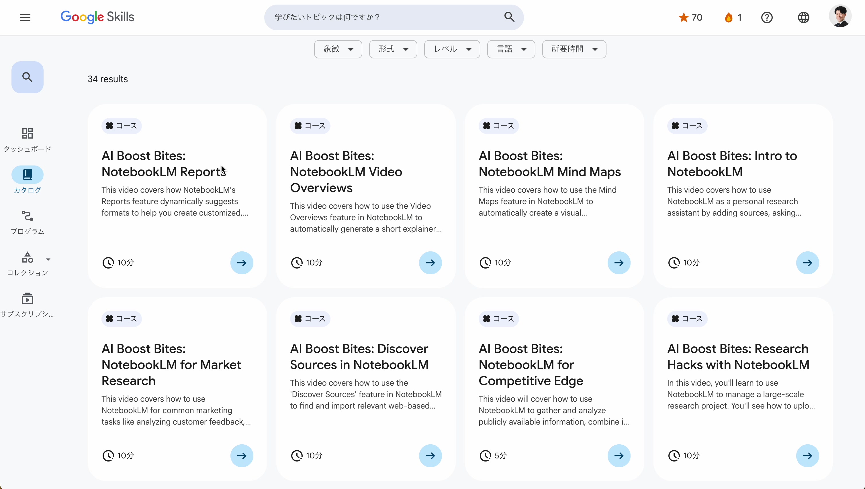865x489 pixels.
Task: Open the help question mark icon
Action: 767,17
